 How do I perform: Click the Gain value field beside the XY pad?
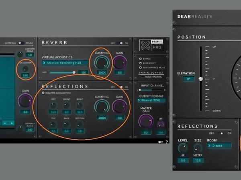[x=25, y=112]
